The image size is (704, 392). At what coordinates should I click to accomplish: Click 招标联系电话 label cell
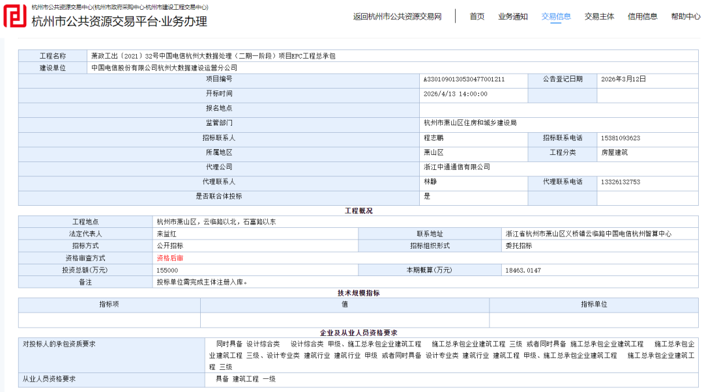(x=562, y=139)
